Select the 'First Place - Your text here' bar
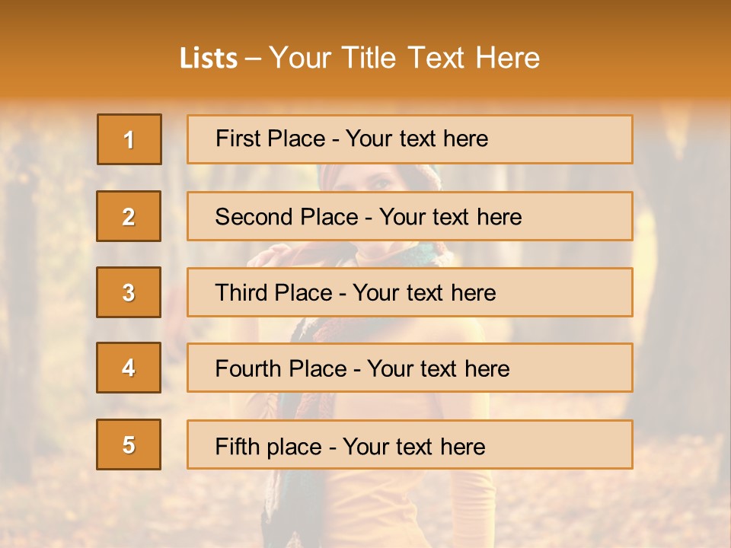731x548 pixels. [410, 139]
